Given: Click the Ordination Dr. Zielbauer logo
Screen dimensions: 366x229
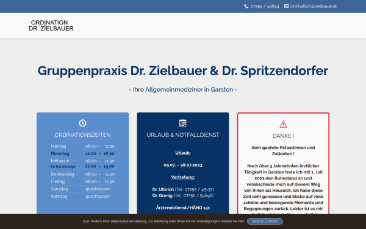Looking at the screenshot, I should point(51,26).
